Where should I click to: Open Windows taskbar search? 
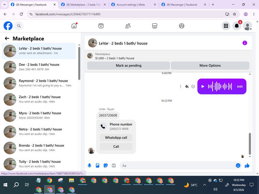click(16, 185)
